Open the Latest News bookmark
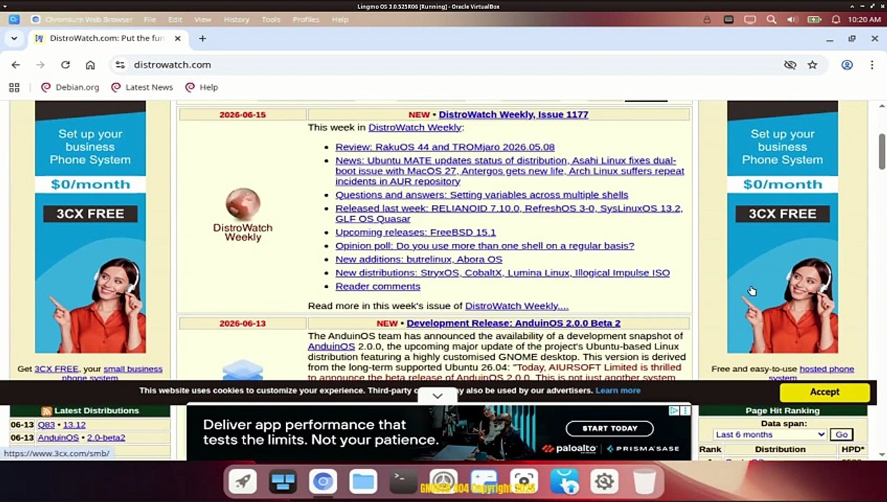 point(142,87)
